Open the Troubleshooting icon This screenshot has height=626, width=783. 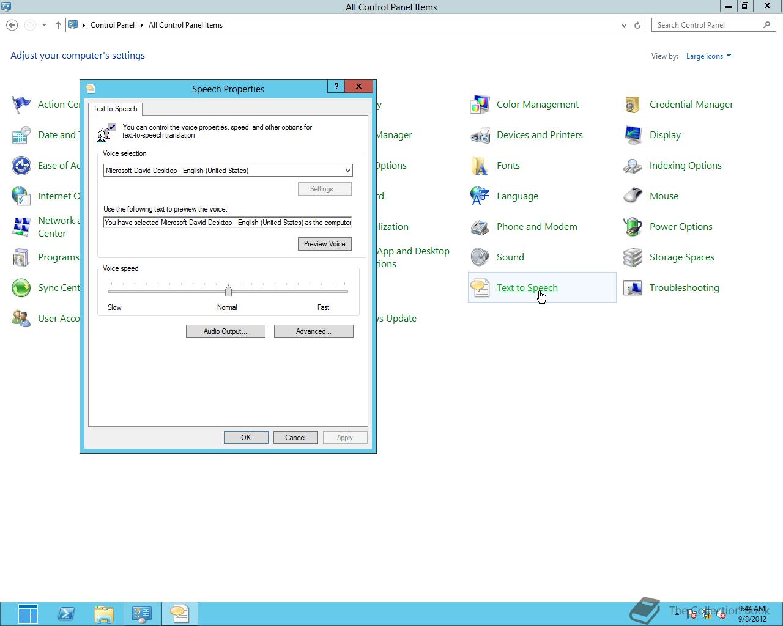[633, 288]
